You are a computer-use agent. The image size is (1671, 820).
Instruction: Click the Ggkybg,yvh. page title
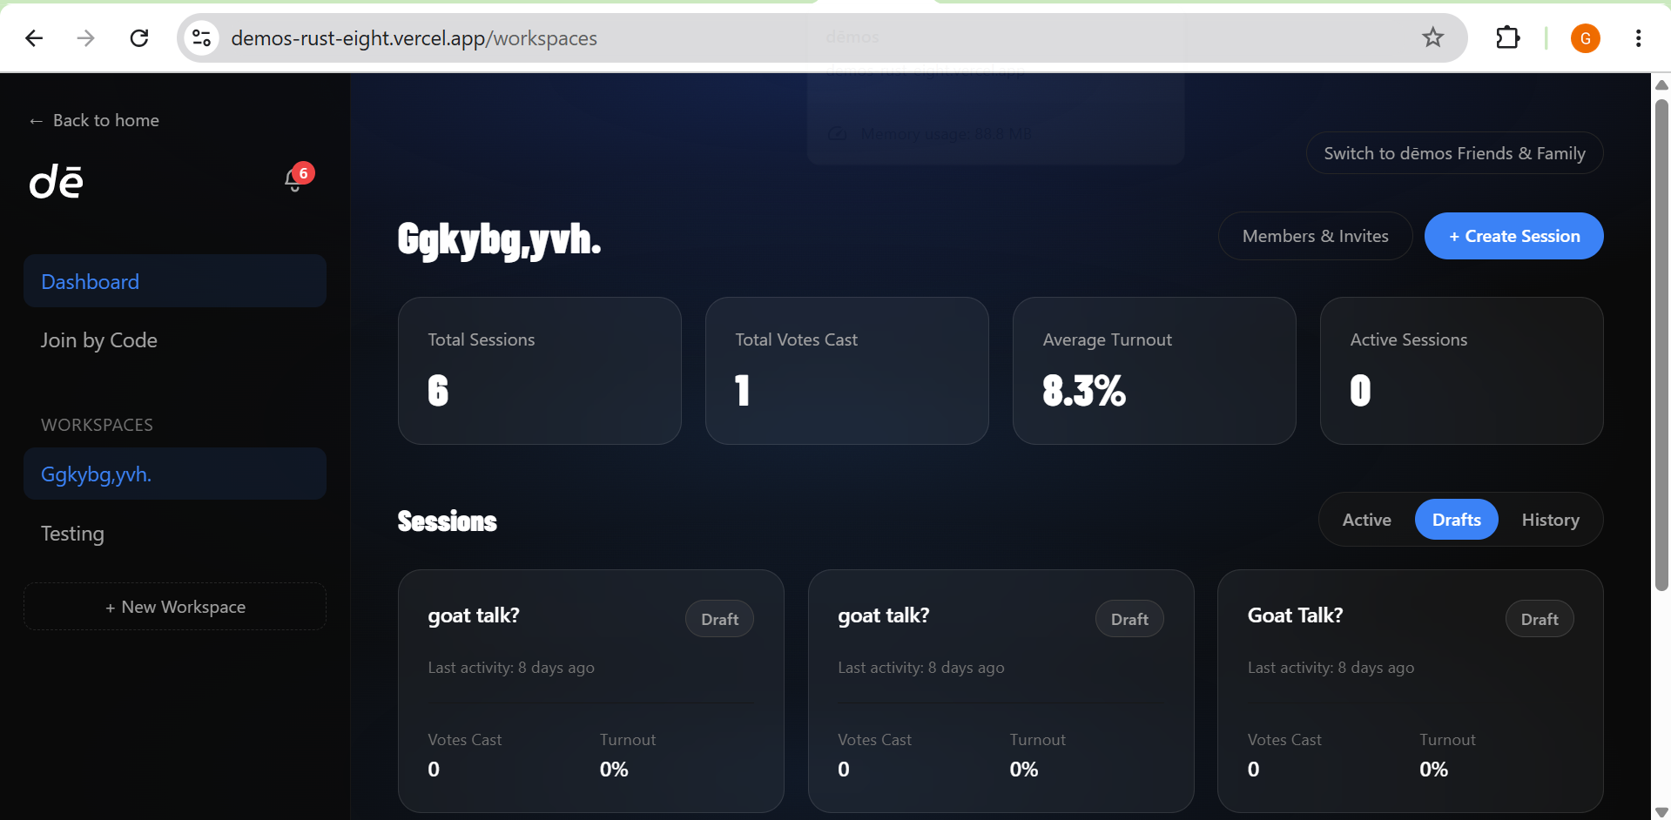pyautogui.click(x=499, y=239)
